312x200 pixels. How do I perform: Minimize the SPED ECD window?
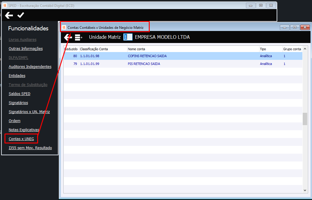[x=251, y=5]
